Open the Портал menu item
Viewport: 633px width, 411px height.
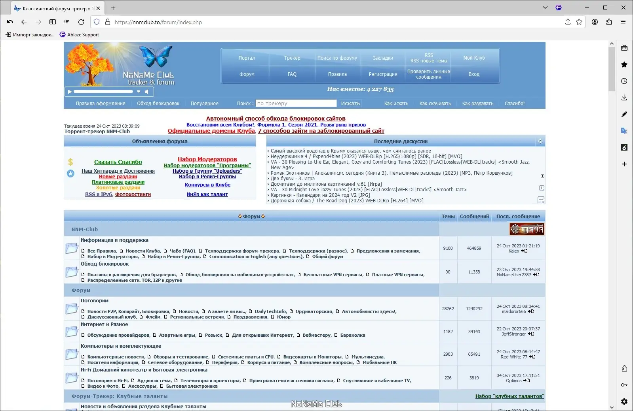[247, 58]
